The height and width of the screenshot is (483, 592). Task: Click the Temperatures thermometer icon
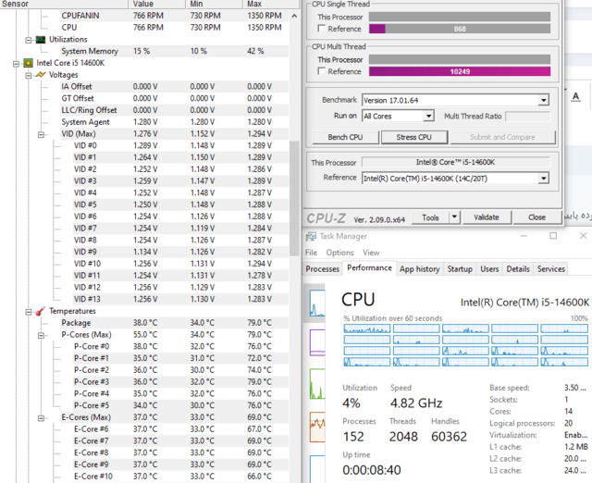click(40, 311)
